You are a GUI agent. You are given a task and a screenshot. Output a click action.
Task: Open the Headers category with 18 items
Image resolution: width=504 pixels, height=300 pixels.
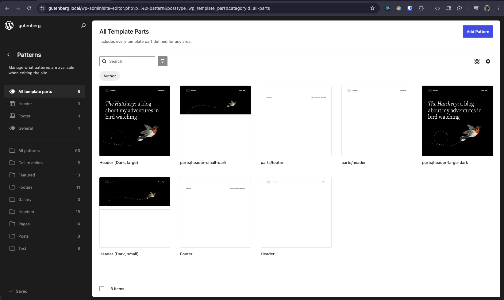tap(44, 212)
